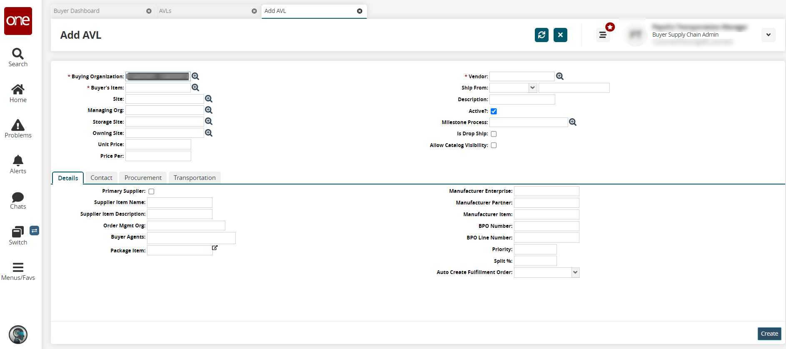Enable Allow Catalog Visibility checkbox
786x349 pixels.
pos(494,145)
